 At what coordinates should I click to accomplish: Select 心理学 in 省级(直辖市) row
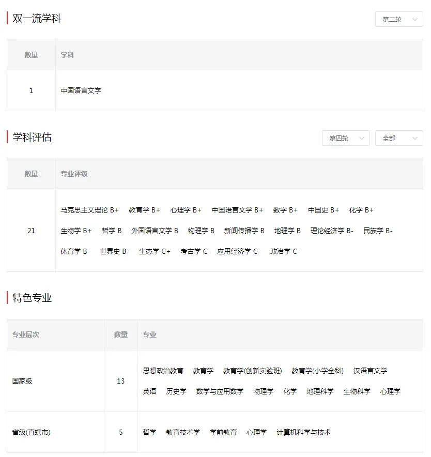[257, 432]
